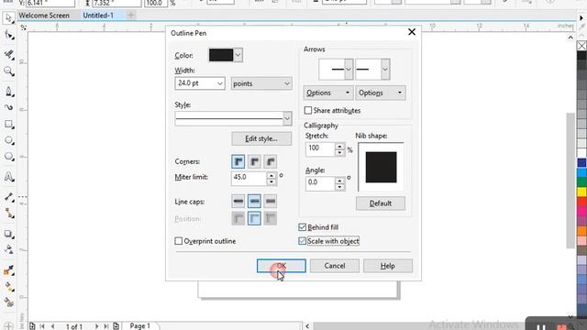Pick red swatch from color palette
The height and width of the screenshot is (330, 587).
581,202
